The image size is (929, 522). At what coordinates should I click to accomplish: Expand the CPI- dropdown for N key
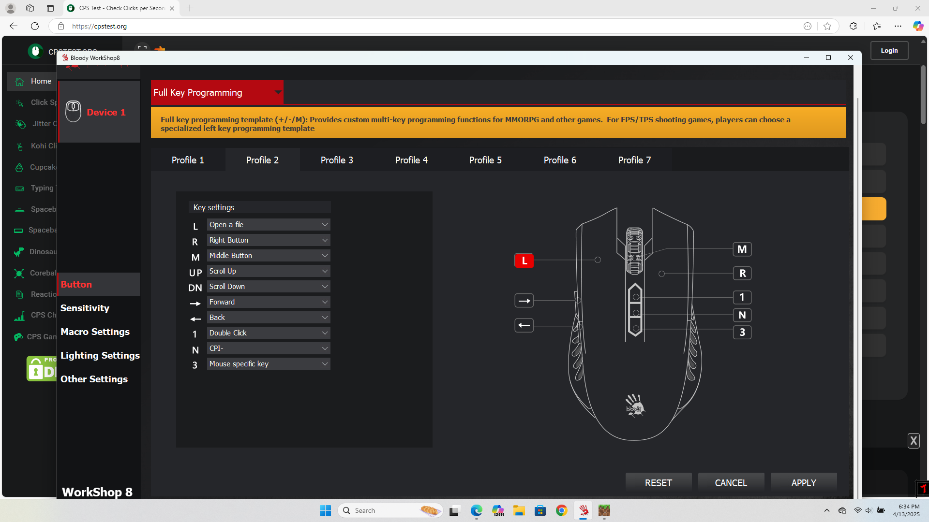click(269, 348)
